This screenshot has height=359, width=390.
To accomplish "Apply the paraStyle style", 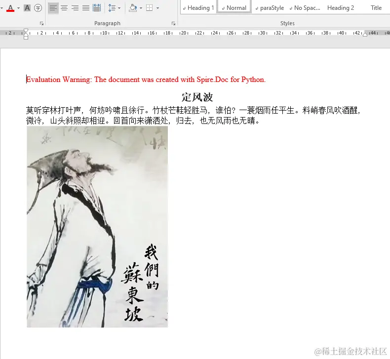I will point(270,8).
